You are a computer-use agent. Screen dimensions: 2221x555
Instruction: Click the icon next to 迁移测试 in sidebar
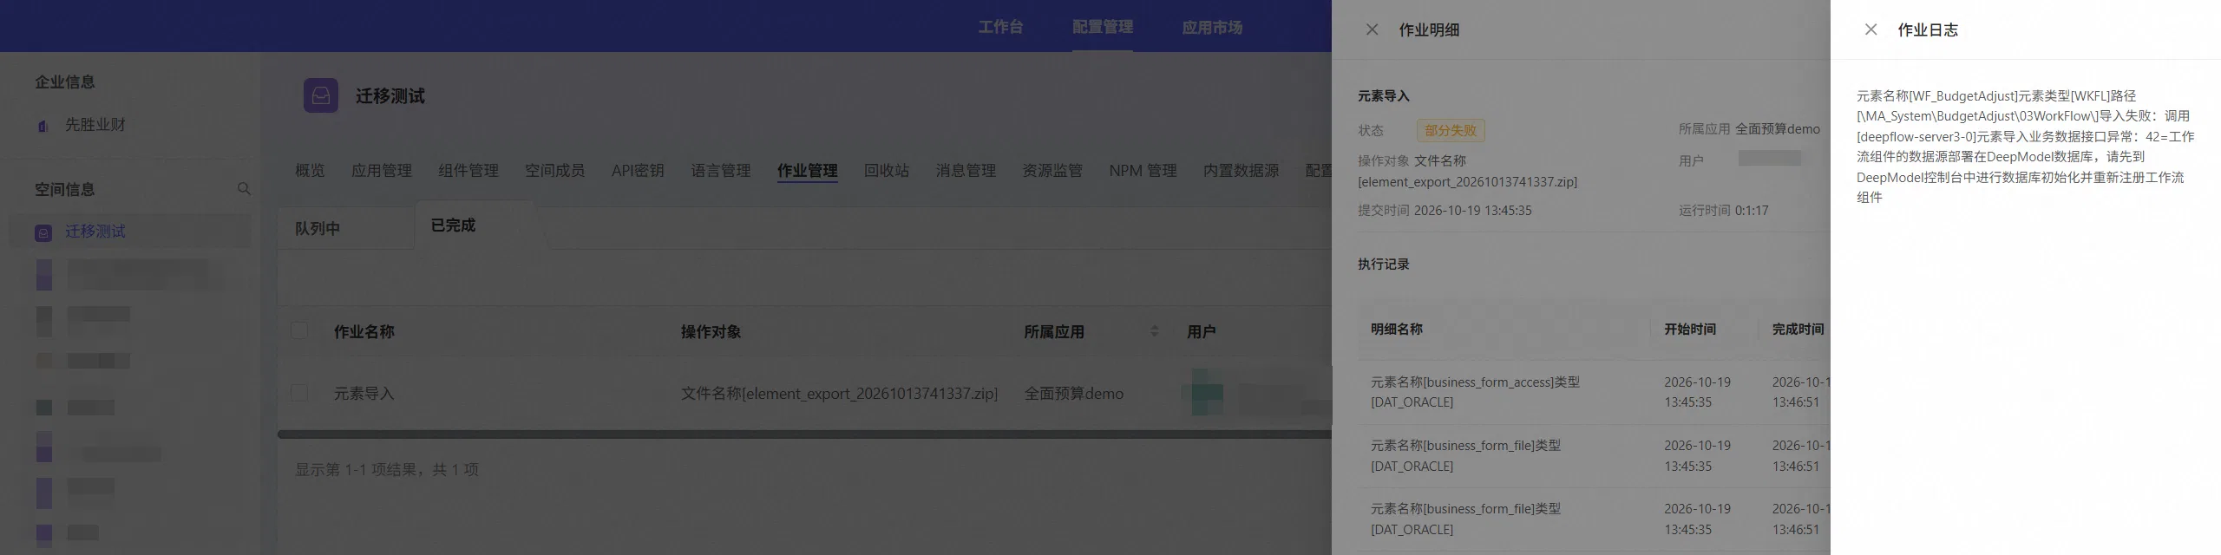coord(43,232)
